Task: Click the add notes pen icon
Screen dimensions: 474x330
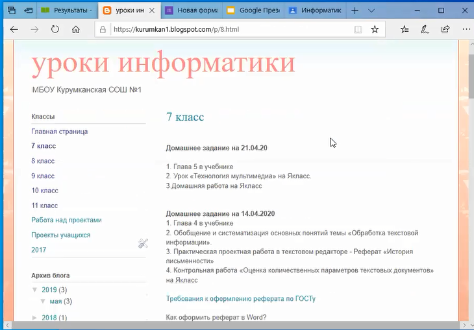Action: click(x=425, y=29)
